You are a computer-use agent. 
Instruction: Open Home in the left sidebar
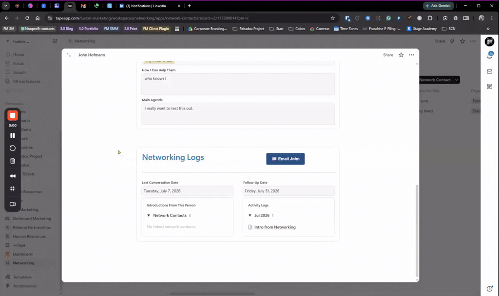[19, 55]
